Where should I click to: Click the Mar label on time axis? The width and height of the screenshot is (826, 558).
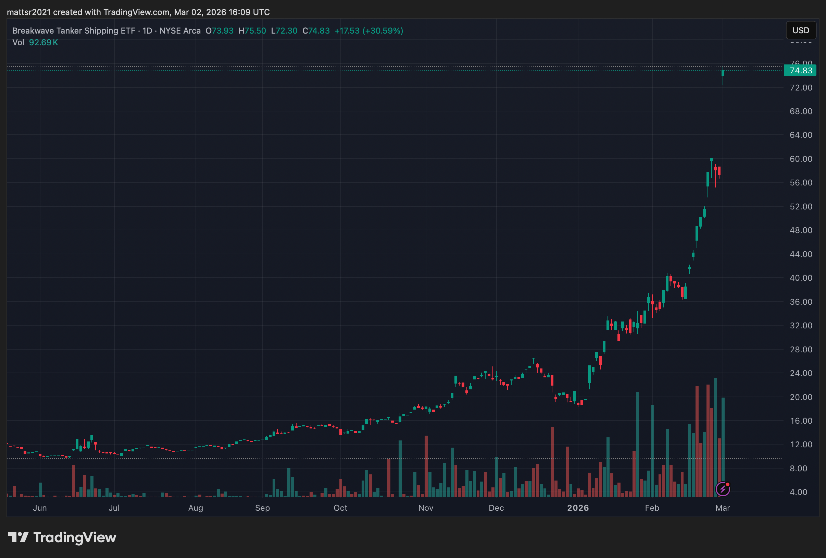[x=722, y=508]
